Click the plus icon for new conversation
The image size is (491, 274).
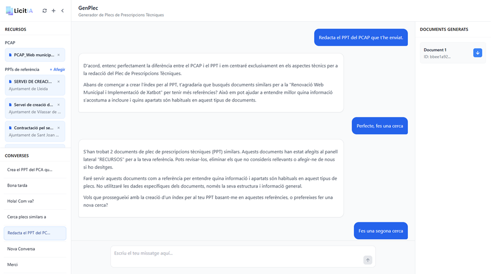pos(53,11)
